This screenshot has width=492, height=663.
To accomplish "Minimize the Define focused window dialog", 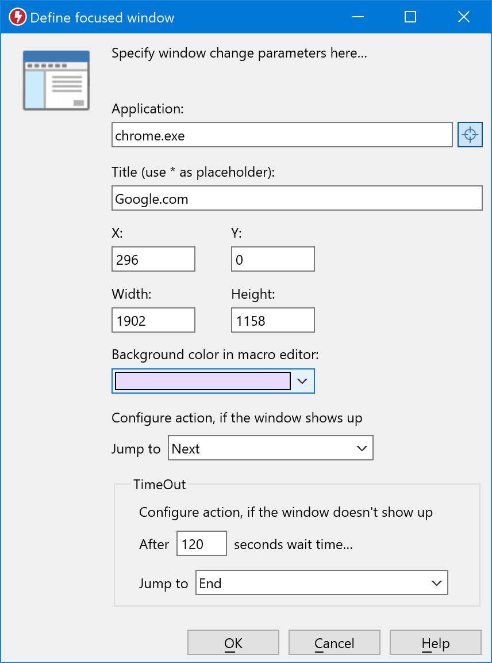I will (x=358, y=17).
